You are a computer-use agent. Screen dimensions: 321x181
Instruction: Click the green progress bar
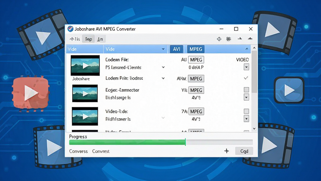point(127,142)
